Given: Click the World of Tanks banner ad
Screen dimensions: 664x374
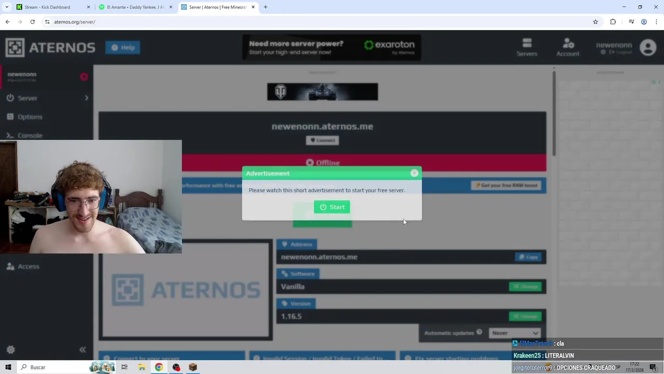Looking at the screenshot, I should click(x=322, y=92).
